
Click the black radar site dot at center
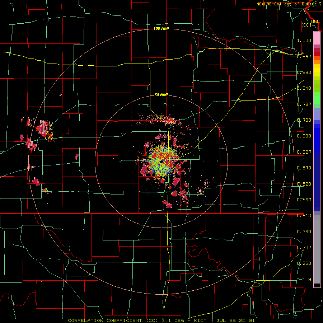[x=162, y=161]
